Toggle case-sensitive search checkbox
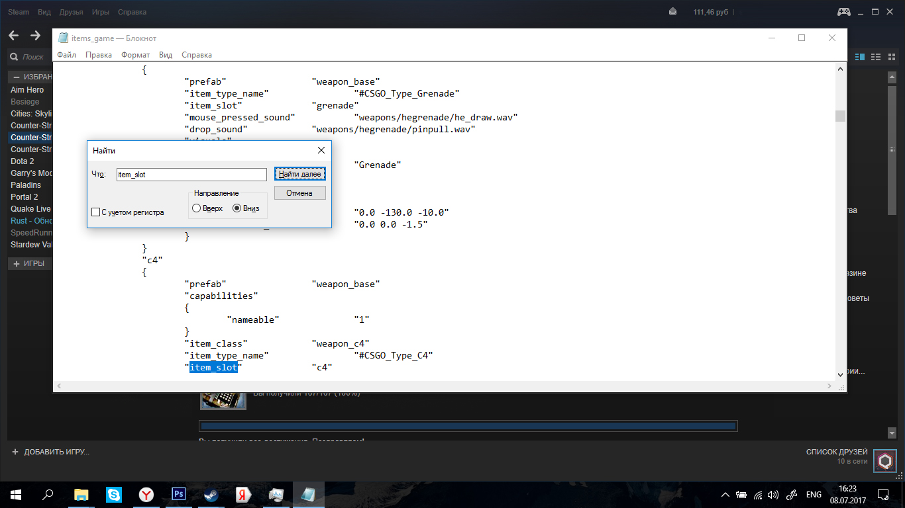905x508 pixels. pos(95,212)
